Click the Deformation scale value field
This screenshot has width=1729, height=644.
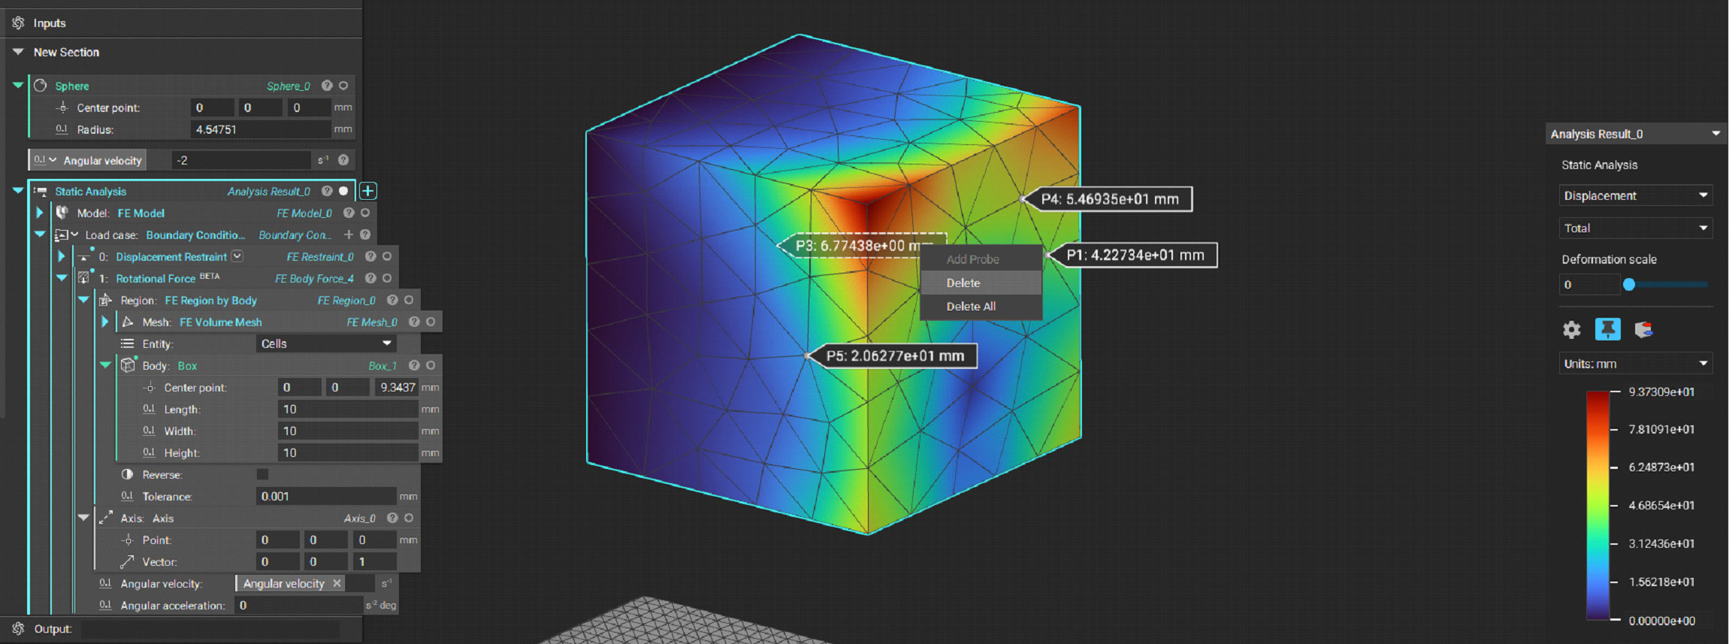click(x=1589, y=284)
